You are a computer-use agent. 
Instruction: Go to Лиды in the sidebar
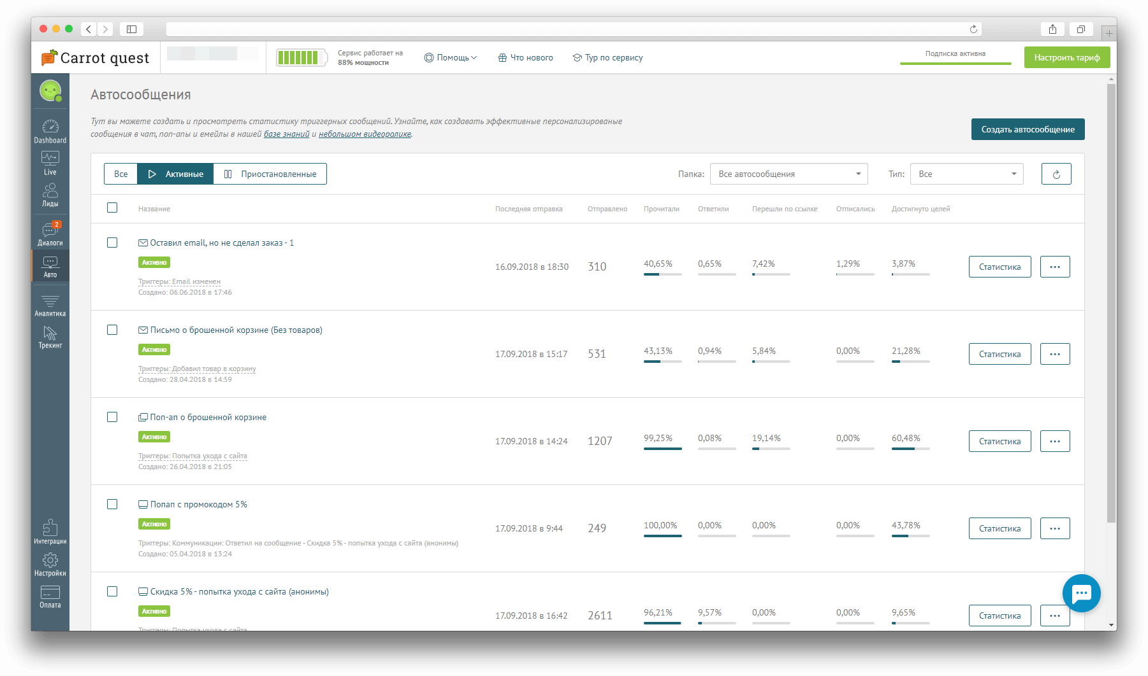[x=50, y=195]
